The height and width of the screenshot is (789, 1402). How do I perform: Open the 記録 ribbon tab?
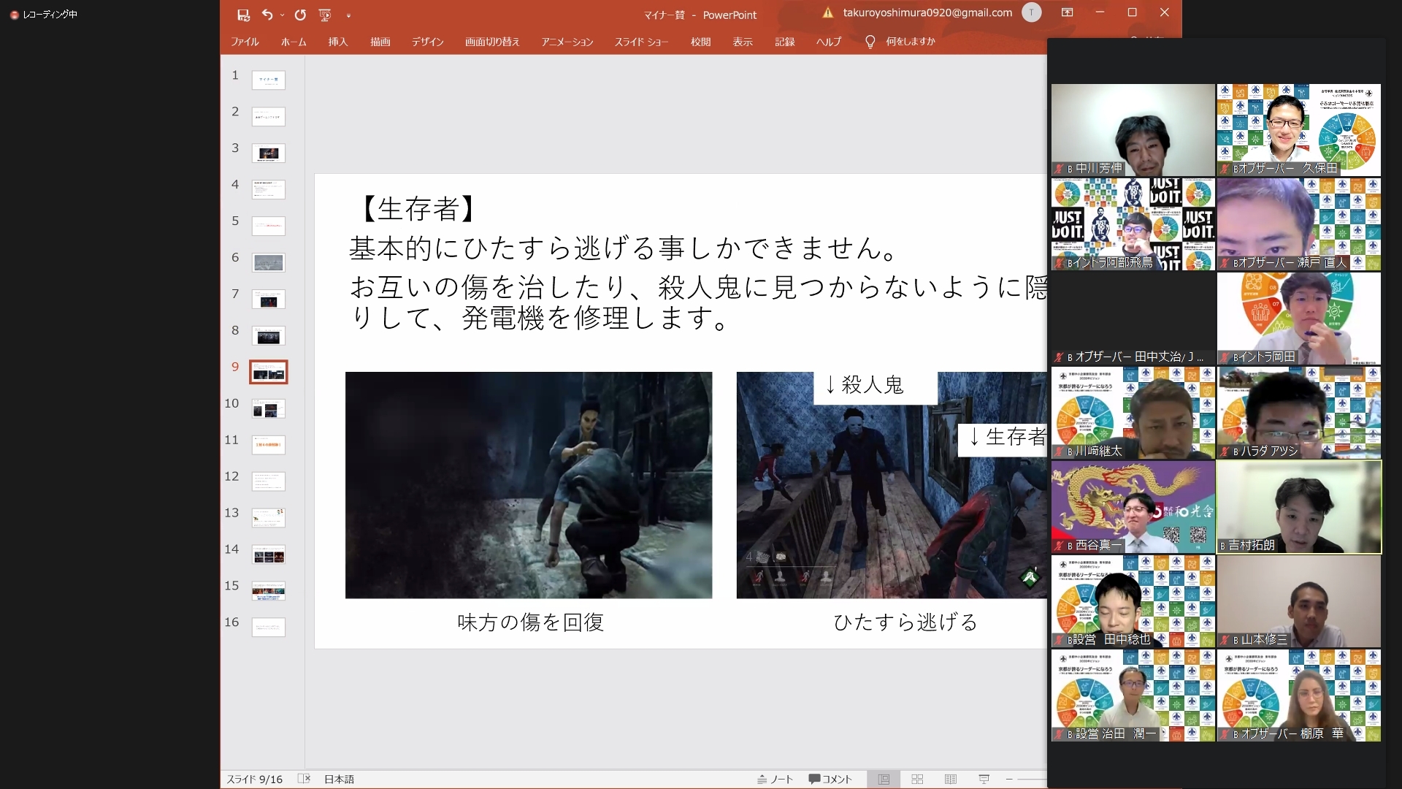point(785,42)
